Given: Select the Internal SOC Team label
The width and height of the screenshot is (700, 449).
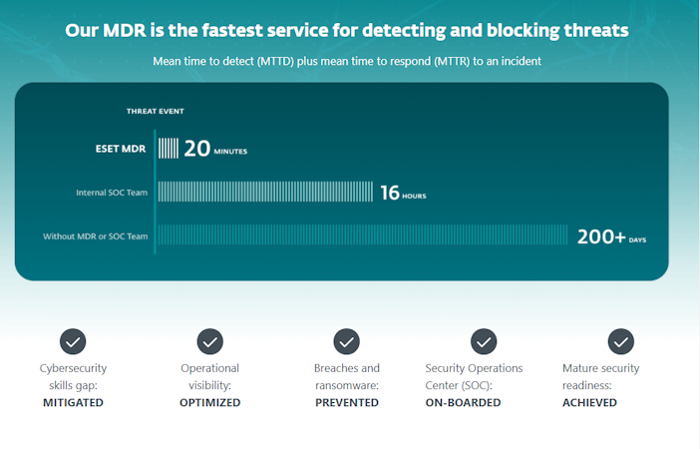Looking at the screenshot, I should [112, 193].
